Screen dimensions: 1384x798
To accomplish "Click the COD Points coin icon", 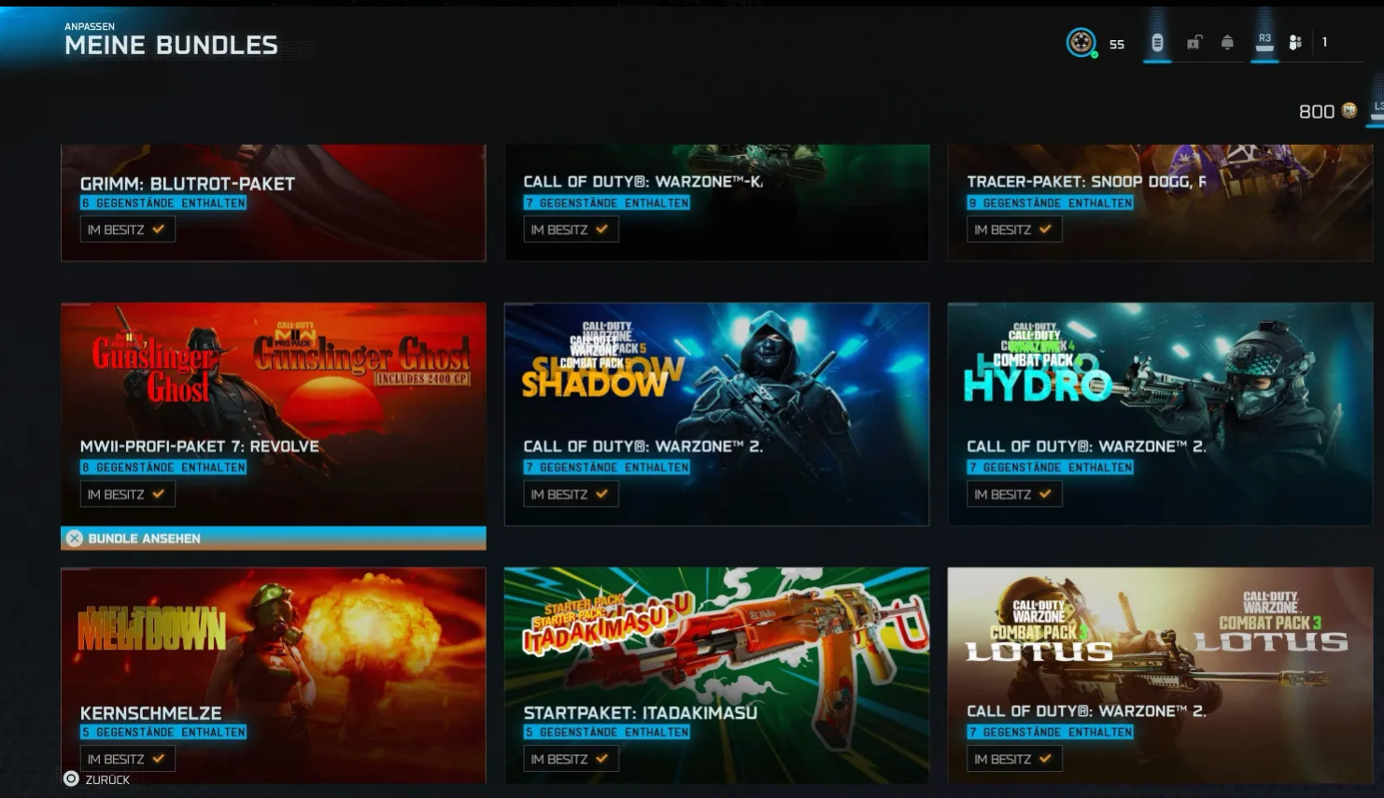I will (x=1349, y=111).
